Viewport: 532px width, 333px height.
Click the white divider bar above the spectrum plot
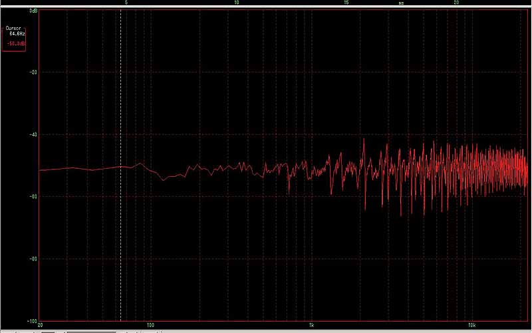tap(266, 7)
